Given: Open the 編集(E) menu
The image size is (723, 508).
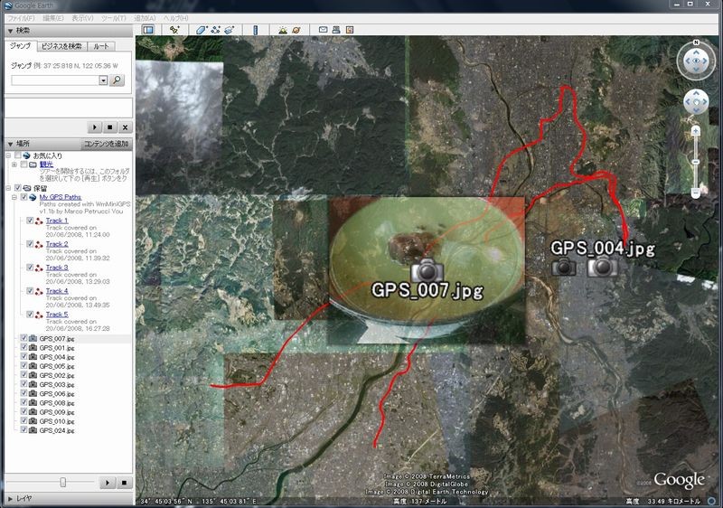Looking at the screenshot, I should click(53, 18).
